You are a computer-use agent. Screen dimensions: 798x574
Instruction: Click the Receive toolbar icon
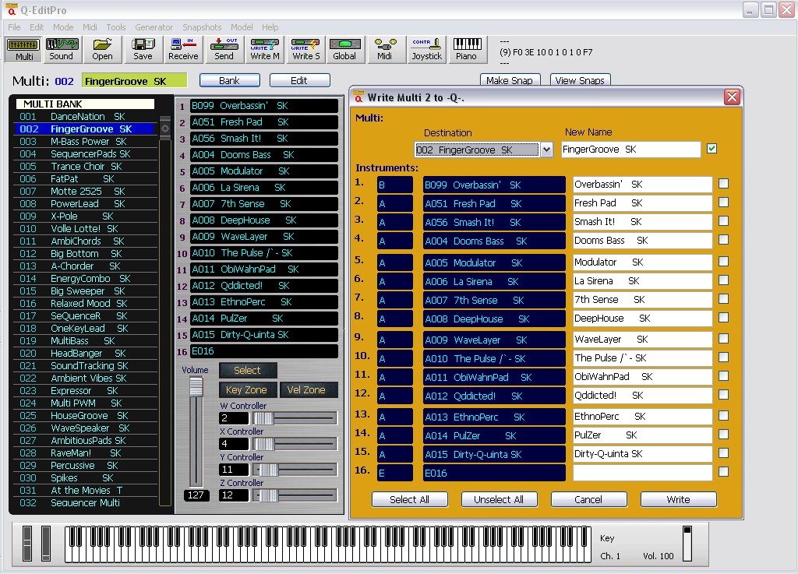pos(183,49)
